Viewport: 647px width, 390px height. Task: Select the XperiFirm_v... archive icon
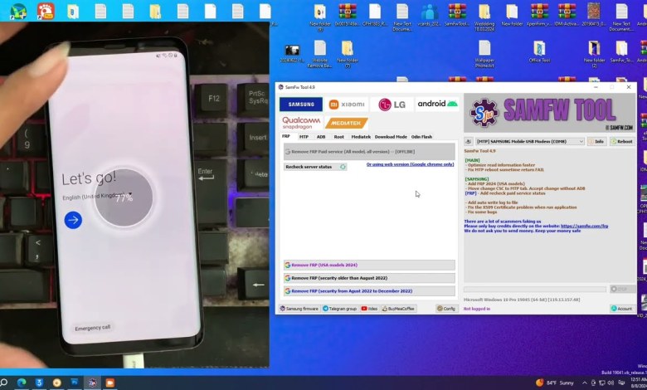point(539,16)
